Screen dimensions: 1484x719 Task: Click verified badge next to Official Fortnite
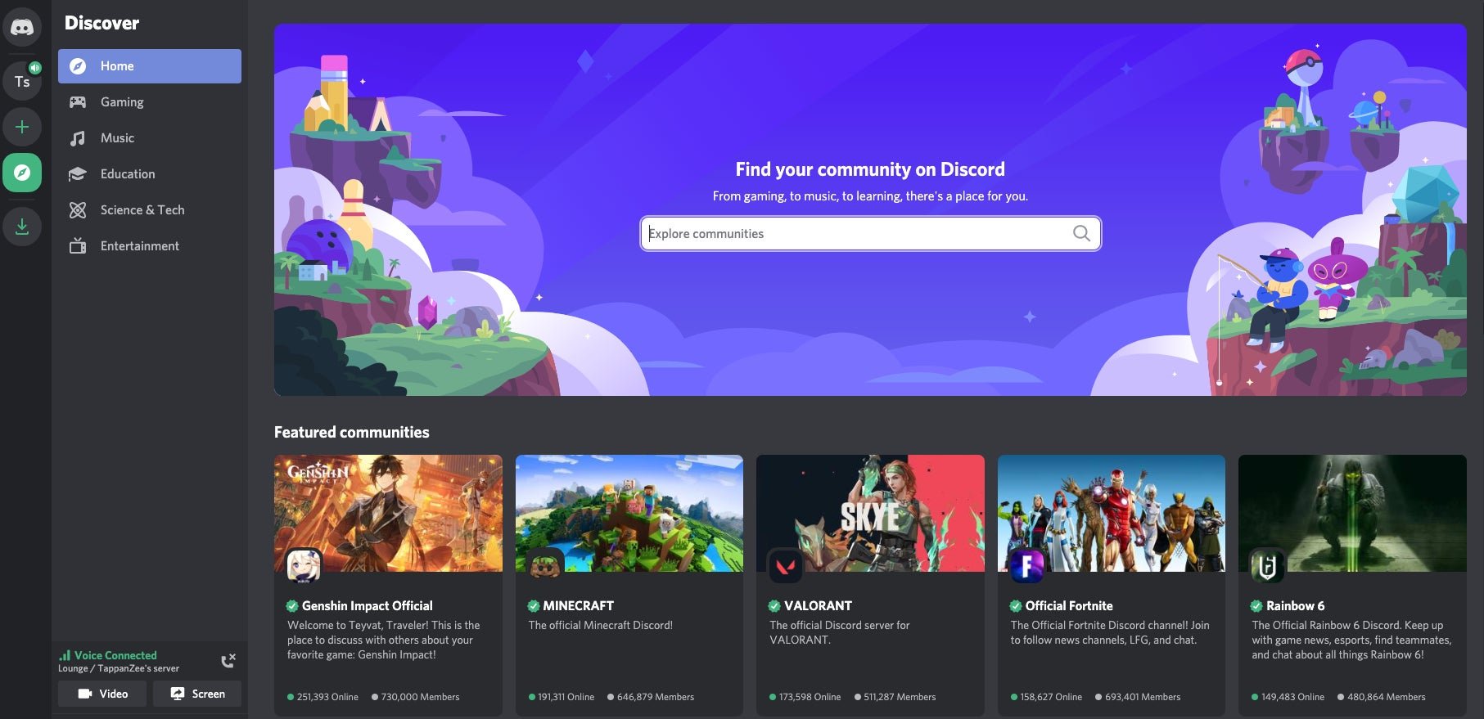point(1016,606)
